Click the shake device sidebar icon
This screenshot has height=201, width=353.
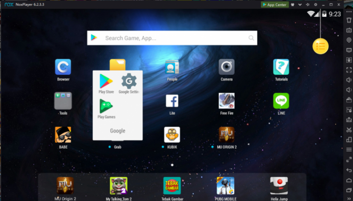(x=349, y=20)
